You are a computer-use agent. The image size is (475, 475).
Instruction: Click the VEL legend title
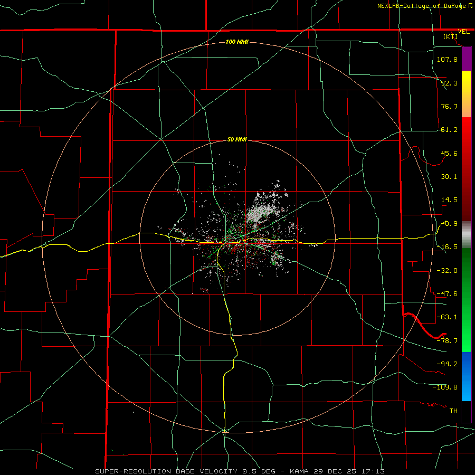464,32
